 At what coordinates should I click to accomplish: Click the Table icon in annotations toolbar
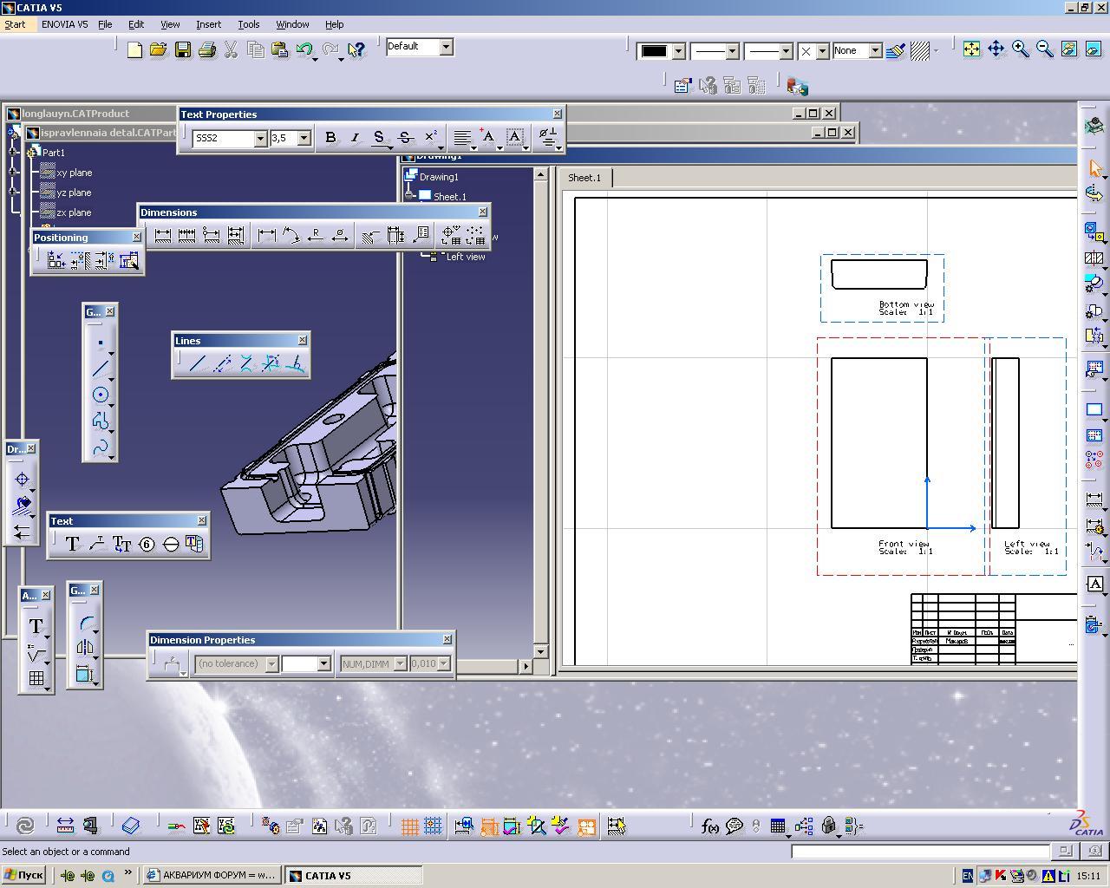click(x=36, y=679)
